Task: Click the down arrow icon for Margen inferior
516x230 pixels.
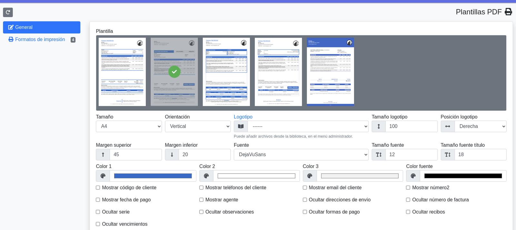Action: click(x=172, y=155)
